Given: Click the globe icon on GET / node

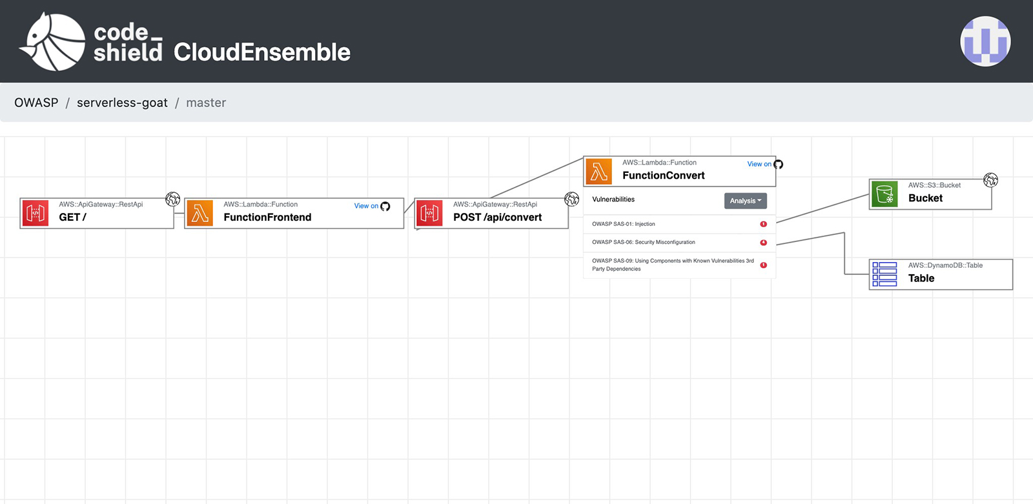Looking at the screenshot, I should (x=172, y=199).
